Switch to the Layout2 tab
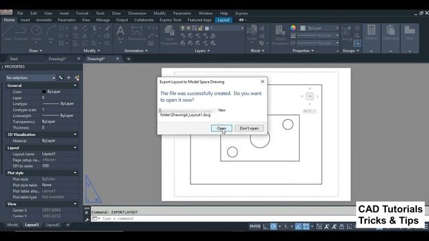 52,225
